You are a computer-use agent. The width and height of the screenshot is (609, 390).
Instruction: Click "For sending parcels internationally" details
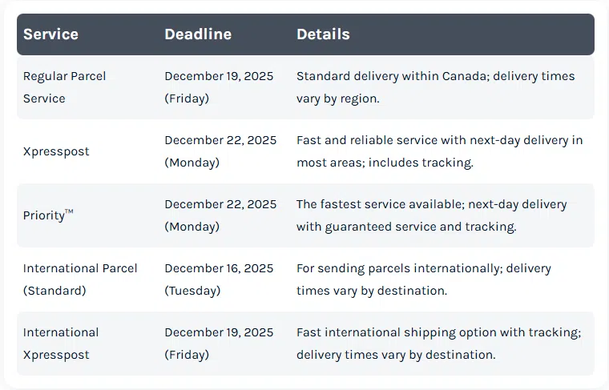423,279
